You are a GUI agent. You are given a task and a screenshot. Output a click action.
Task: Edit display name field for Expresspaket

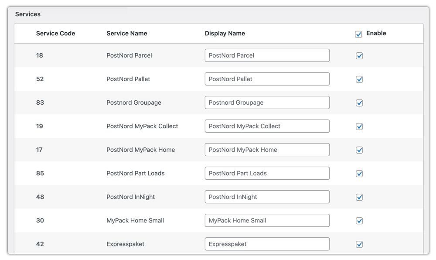click(x=267, y=244)
